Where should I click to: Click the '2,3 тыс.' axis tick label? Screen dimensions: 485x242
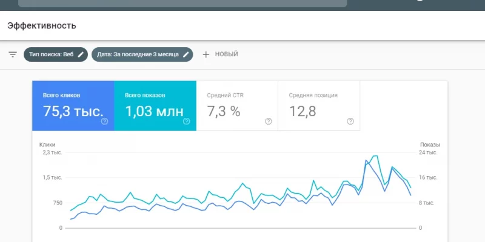pos(53,152)
